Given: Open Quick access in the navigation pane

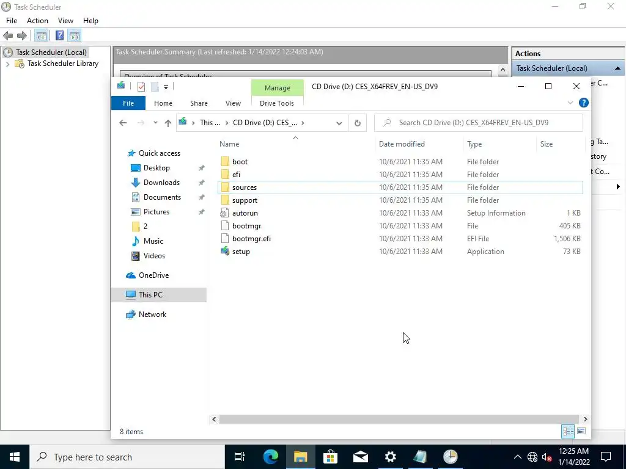Looking at the screenshot, I should pos(160,153).
